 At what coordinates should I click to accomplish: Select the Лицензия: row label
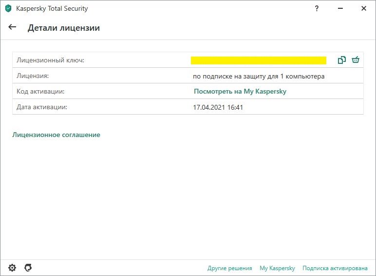tap(33, 76)
